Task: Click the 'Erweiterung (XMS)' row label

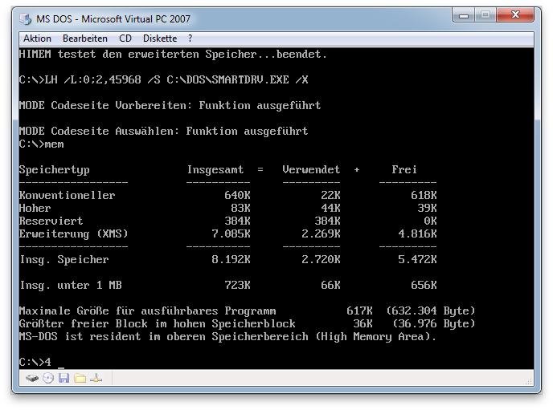Action: (73, 234)
